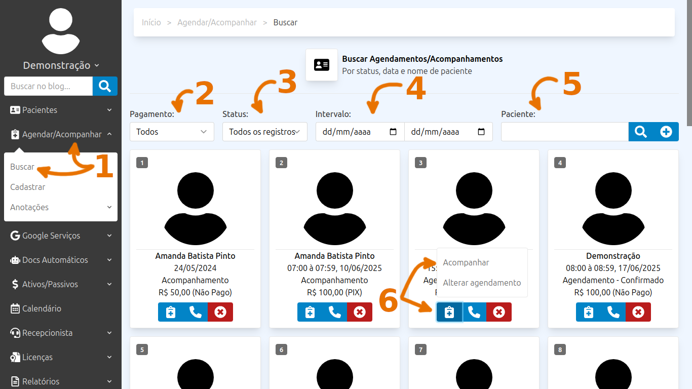Screen dimensions: 692x389
Task: Expand the Demonstração user menu
Action: coord(61,65)
